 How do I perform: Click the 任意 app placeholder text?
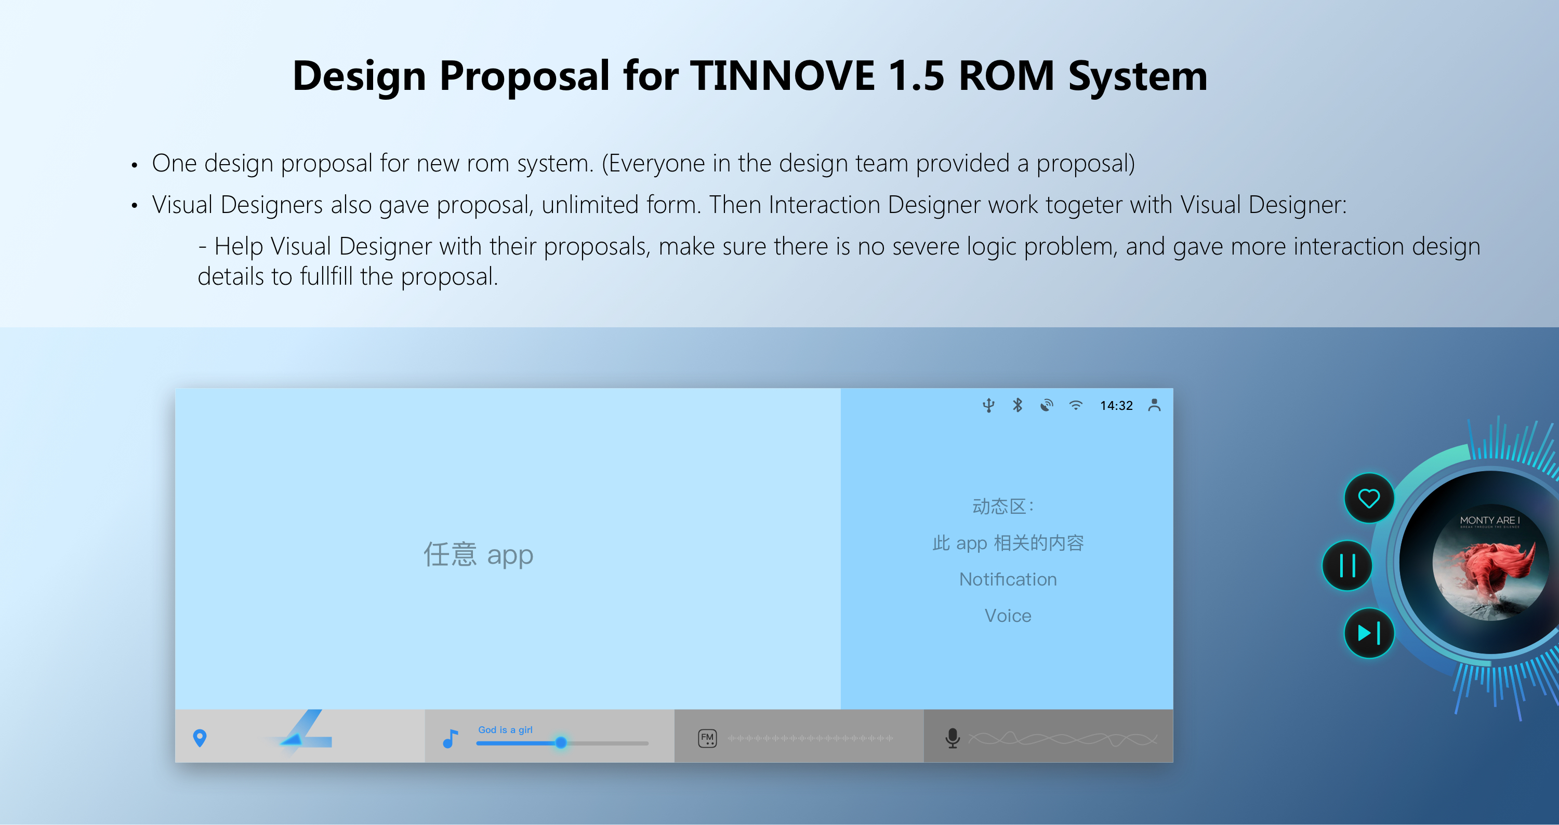tap(478, 554)
